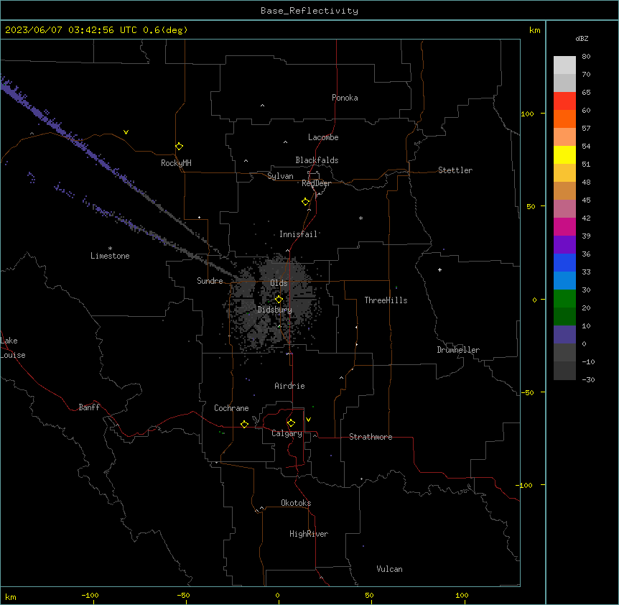619x605 pixels.
Task: Click the yellow V marker east of Calgary
Action: pyautogui.click(x=308, y=420)
